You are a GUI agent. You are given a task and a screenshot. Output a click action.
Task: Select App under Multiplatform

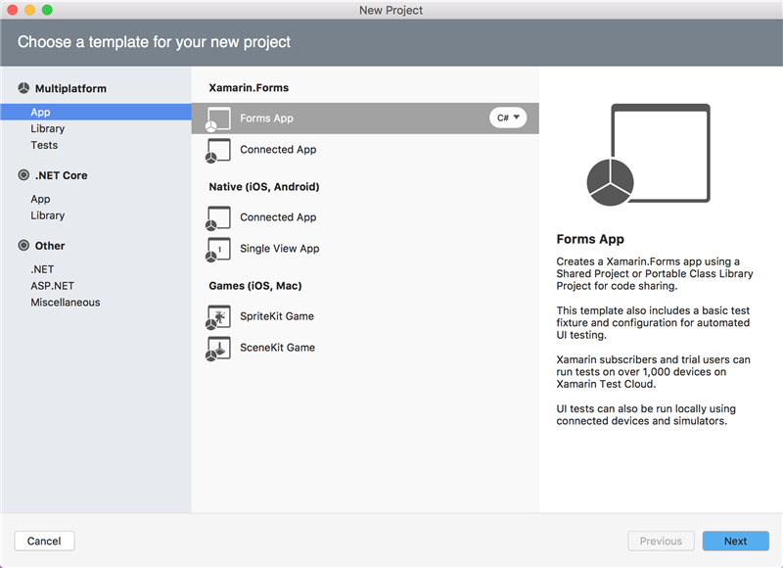(x=96, y=112)
